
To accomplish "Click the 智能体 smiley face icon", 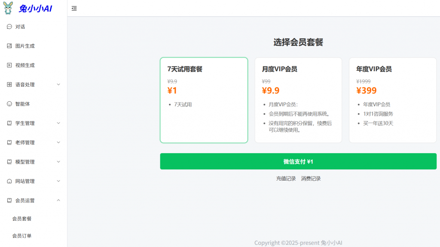I will (9, 104).
